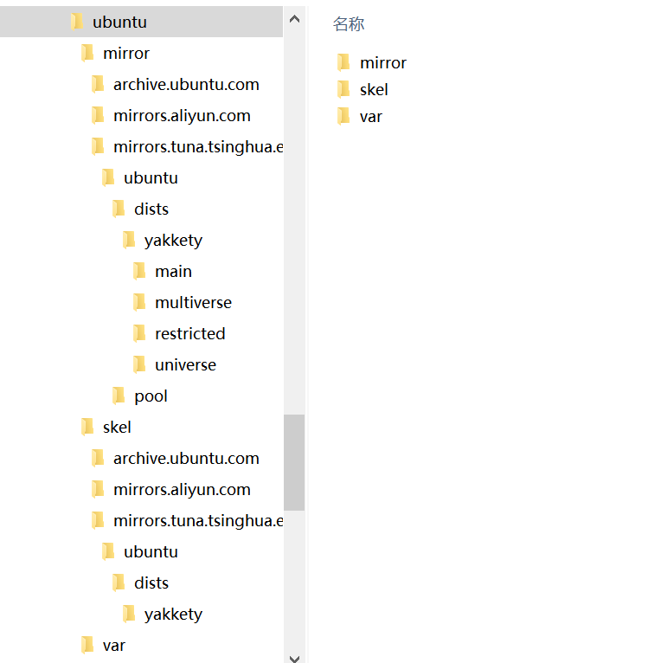Select mirror folder in file list
Viewport: 648px width, 663px height.
coord(383,62)
